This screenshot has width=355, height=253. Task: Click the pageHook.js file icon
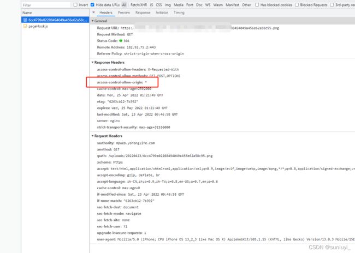coord(25,26)
